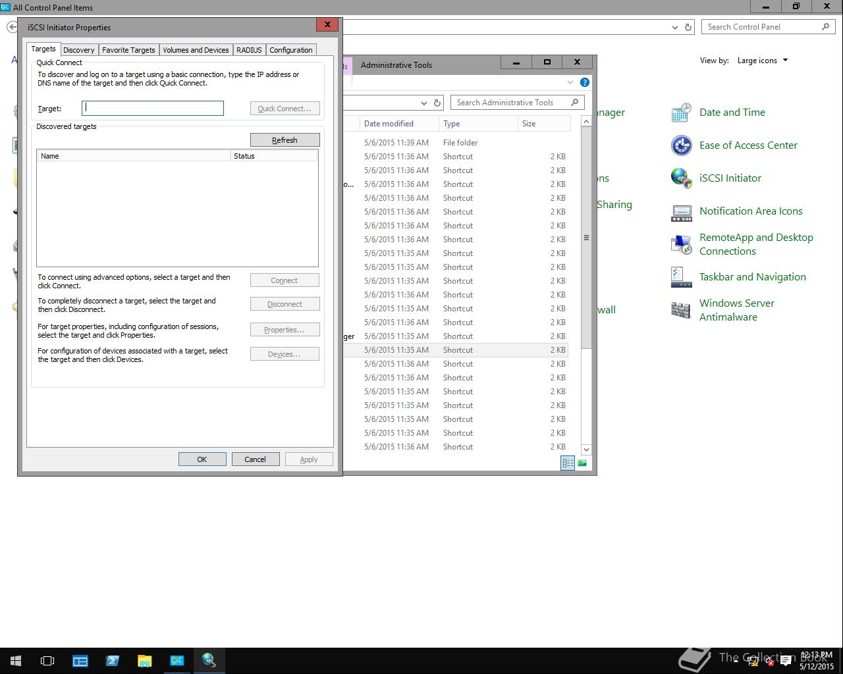Sort targets by the Name column
The image size is (843, 674).
[x=134, y=156]
